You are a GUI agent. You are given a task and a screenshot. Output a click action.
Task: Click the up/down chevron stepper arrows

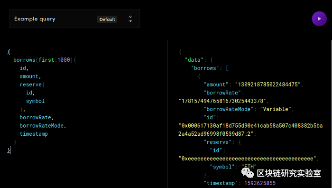(x=130, y=19)
